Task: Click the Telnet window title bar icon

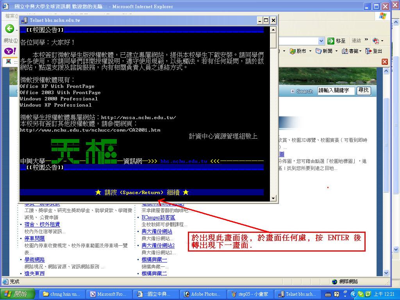Action: pyautogui.click(x=24, y=20)
